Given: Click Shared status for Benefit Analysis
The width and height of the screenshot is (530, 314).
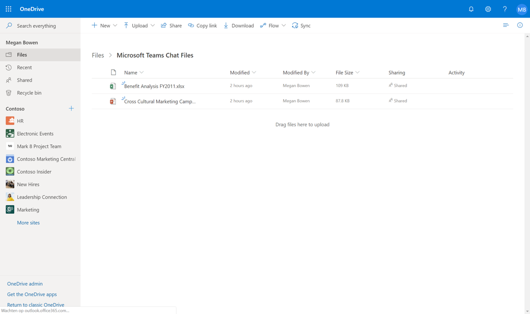Looking at the screenshot, I should coord(398,85).
